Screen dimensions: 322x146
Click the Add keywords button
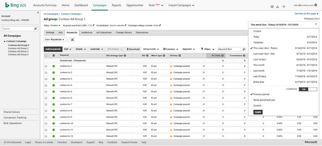click(53, 49)
